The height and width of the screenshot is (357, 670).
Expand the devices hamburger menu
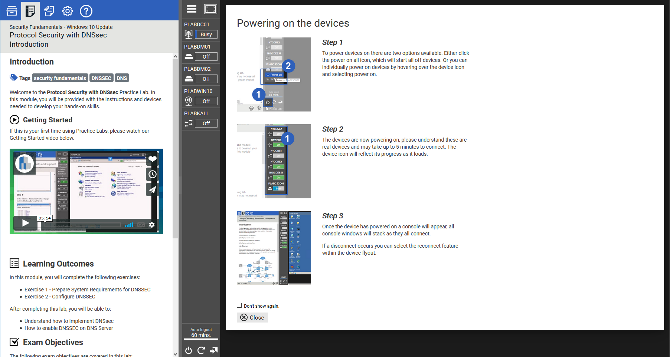[192, 9]
